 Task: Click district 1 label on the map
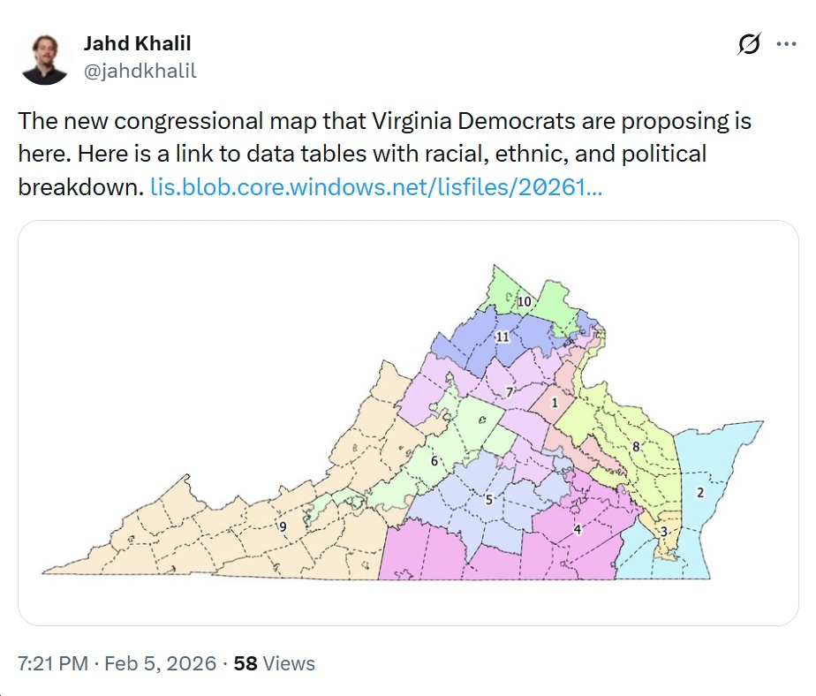point(555,403)
